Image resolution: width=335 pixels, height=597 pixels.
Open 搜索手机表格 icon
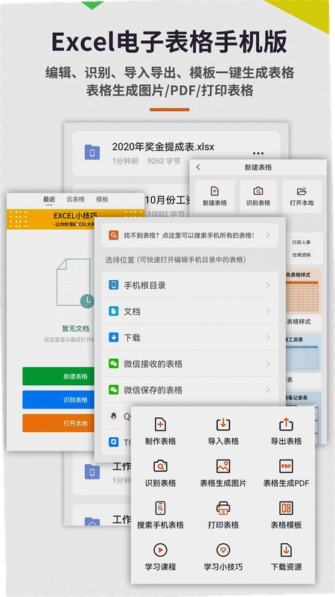(160, 508)
